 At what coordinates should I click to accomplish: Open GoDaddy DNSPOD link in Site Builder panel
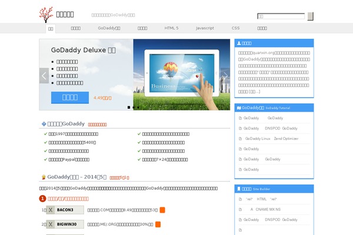271,220
